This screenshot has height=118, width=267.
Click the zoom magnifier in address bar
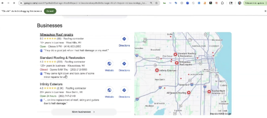pyautogui.click(x=151, y=3)
